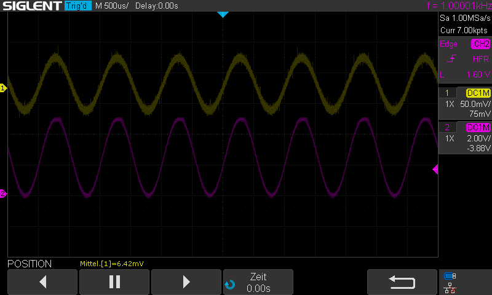Click channel 2 DC1M coupling badge
Viewport: 492px width, 295px height.
478,127
